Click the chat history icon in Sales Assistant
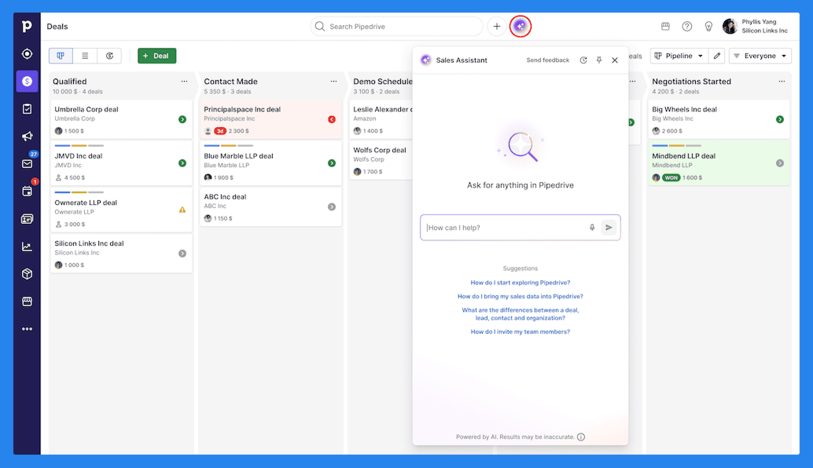 [x=583, y=60]
